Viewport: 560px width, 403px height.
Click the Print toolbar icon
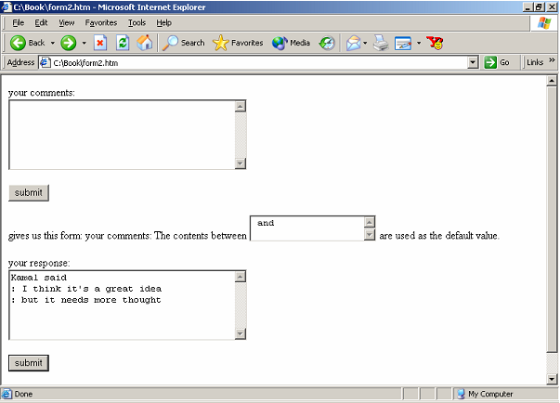pyautogui.click(x=381, y=43)
